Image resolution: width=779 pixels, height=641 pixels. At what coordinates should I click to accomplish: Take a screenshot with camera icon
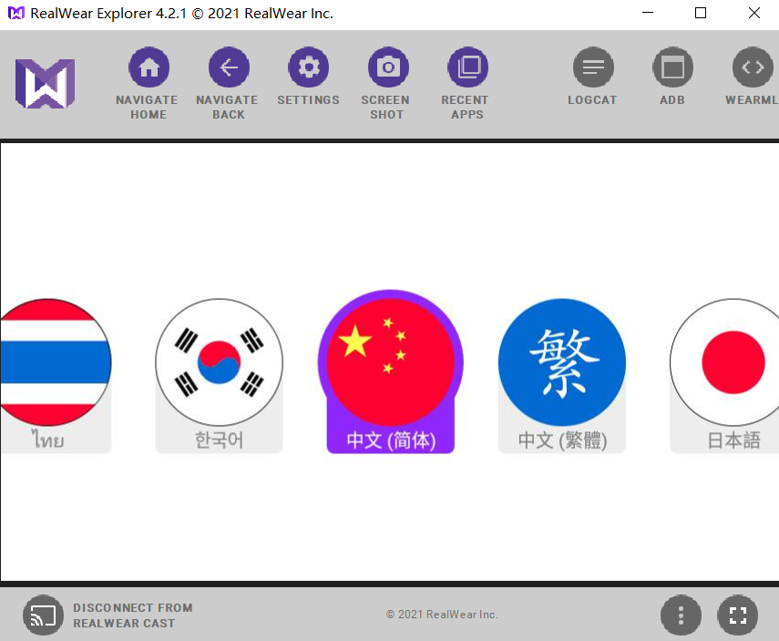387,68
